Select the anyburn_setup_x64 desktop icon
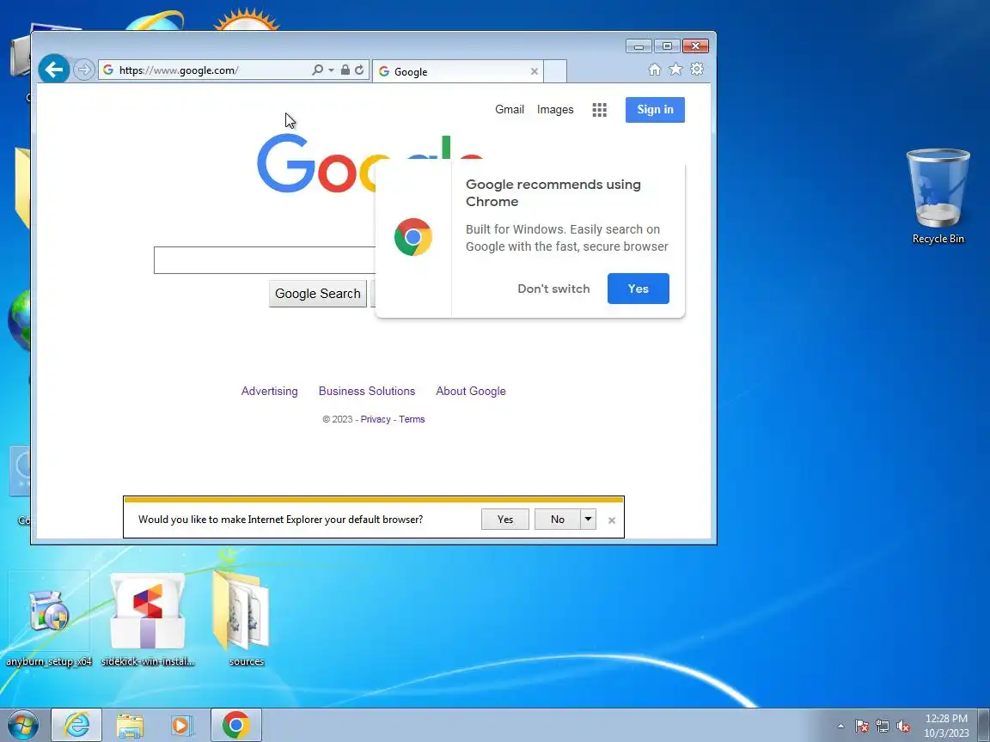This screenshot has width=990, height=742. [49, 621]
